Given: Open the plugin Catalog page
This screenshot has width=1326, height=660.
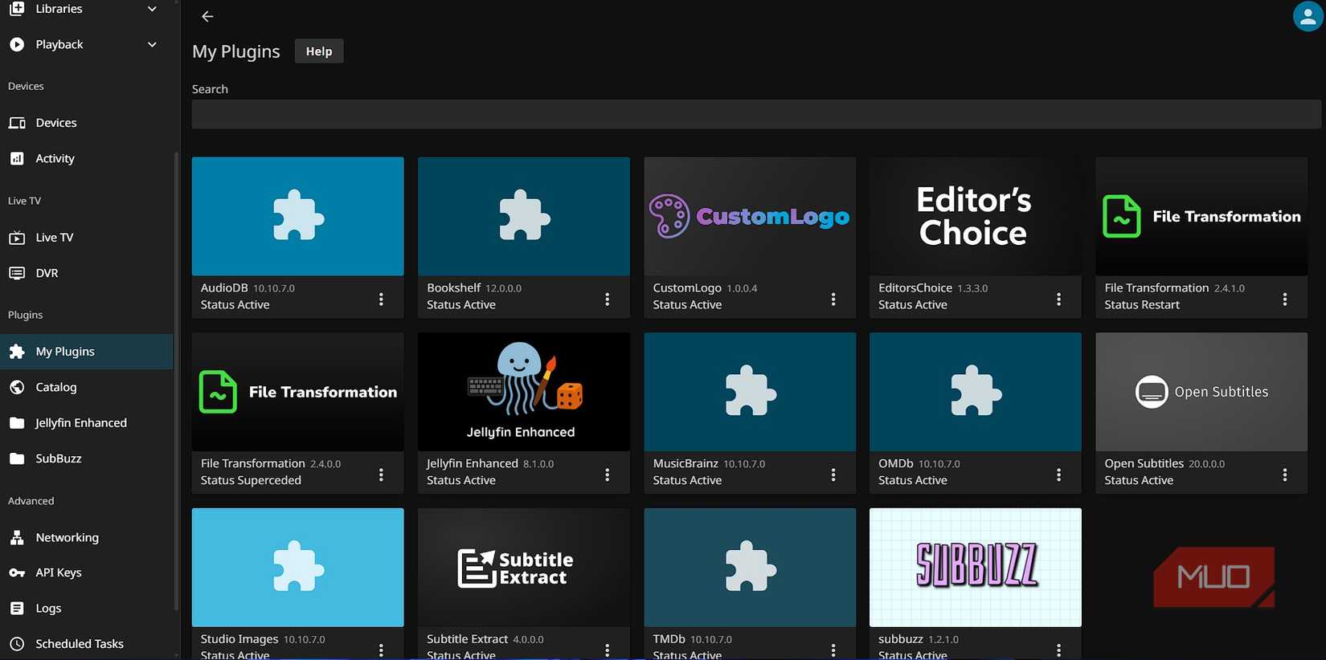Looking at the screenshot, I should click(x=87, y=387).
